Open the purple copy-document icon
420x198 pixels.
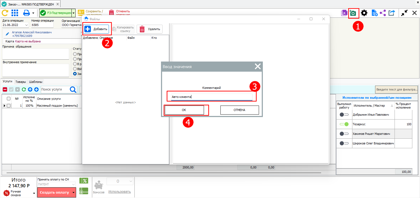[344, 13]
